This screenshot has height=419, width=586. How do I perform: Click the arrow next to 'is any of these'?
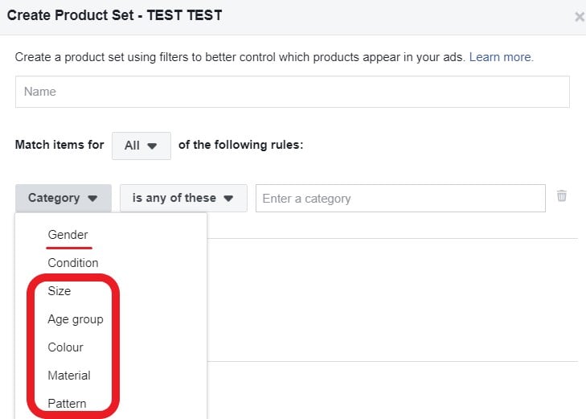point(229,199)
